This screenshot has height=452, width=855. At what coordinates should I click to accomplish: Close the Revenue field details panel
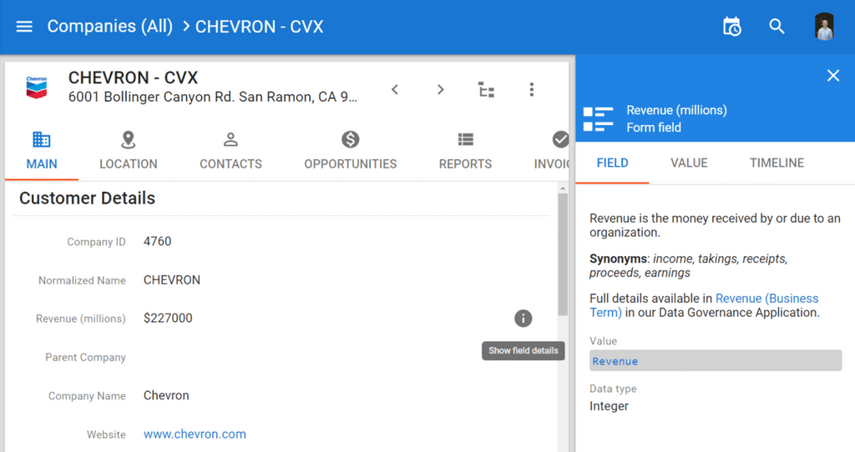click(x=833, y=76)
